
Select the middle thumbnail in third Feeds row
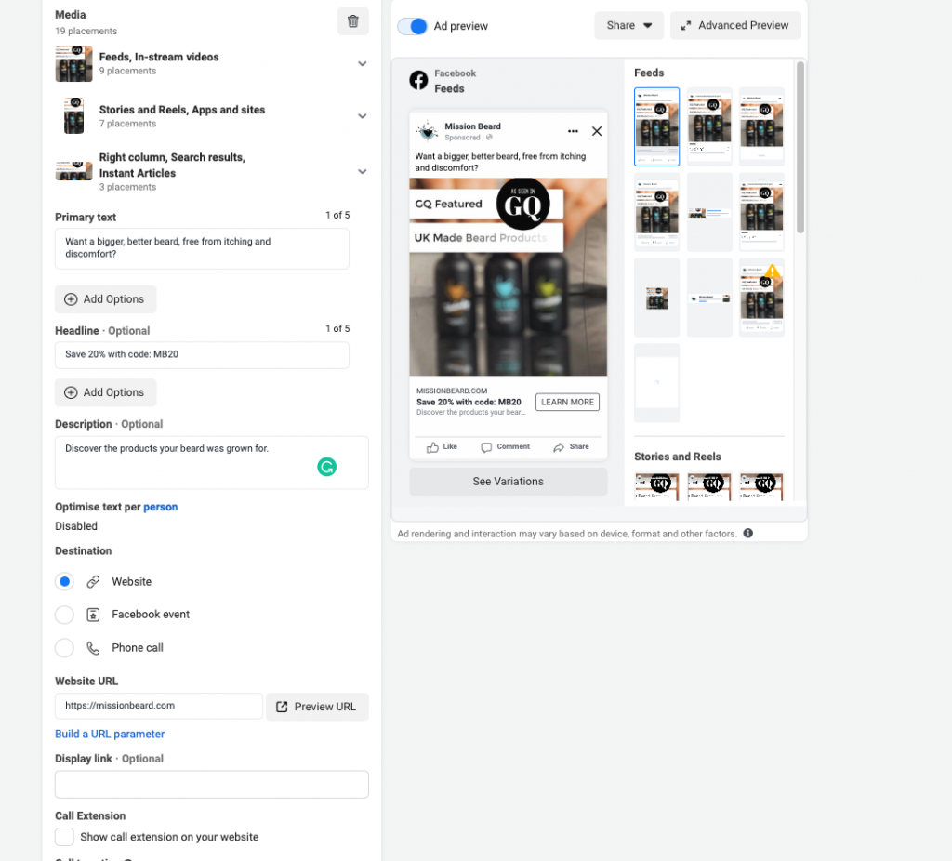(709, 298)
